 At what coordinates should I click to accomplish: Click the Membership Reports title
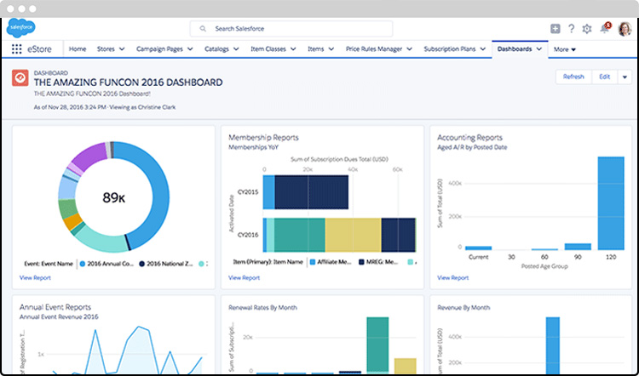(263, 138)
